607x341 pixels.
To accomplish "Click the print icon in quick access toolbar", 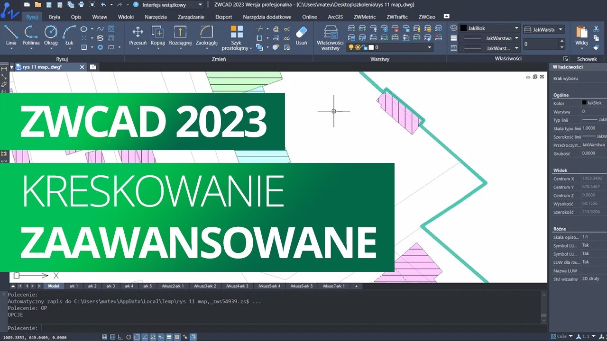I will 81,5.
